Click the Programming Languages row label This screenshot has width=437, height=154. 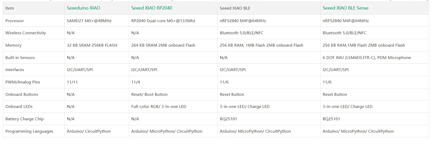pyautogui.click(x=29, y=131)
